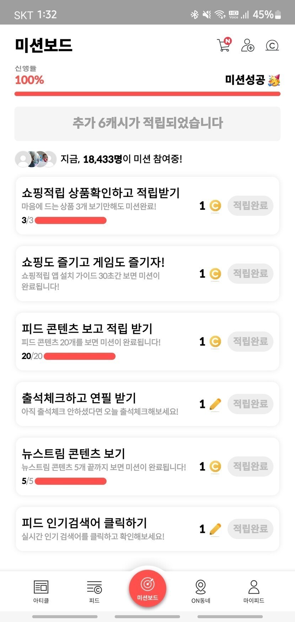Tap the coin icon on 뉴스트림 mission
The width and height of the screenshot is (295, 622).
(215, 466)
